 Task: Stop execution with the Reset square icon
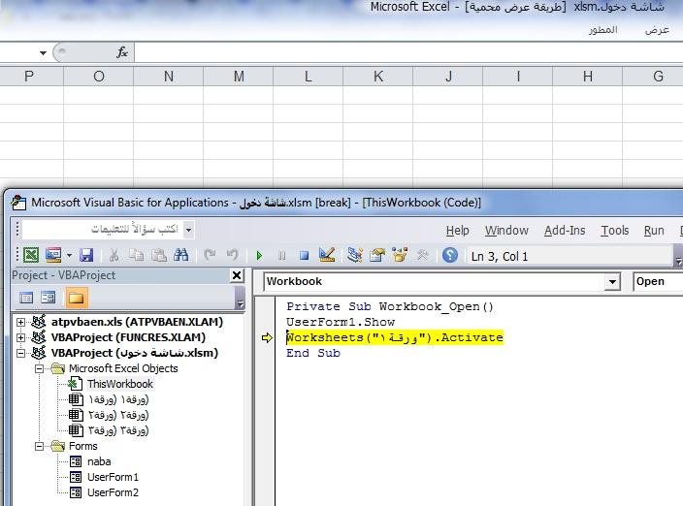[x=304, y=255]
